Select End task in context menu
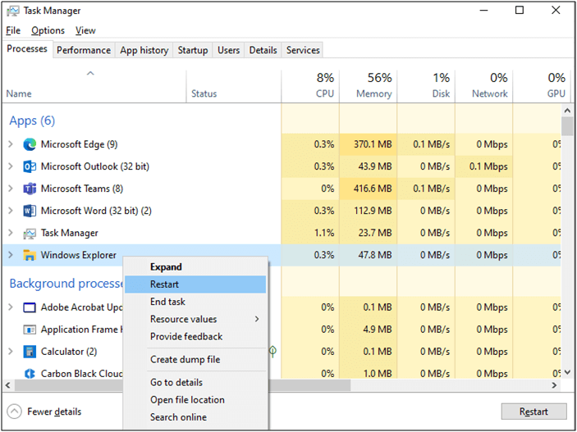 167,302
